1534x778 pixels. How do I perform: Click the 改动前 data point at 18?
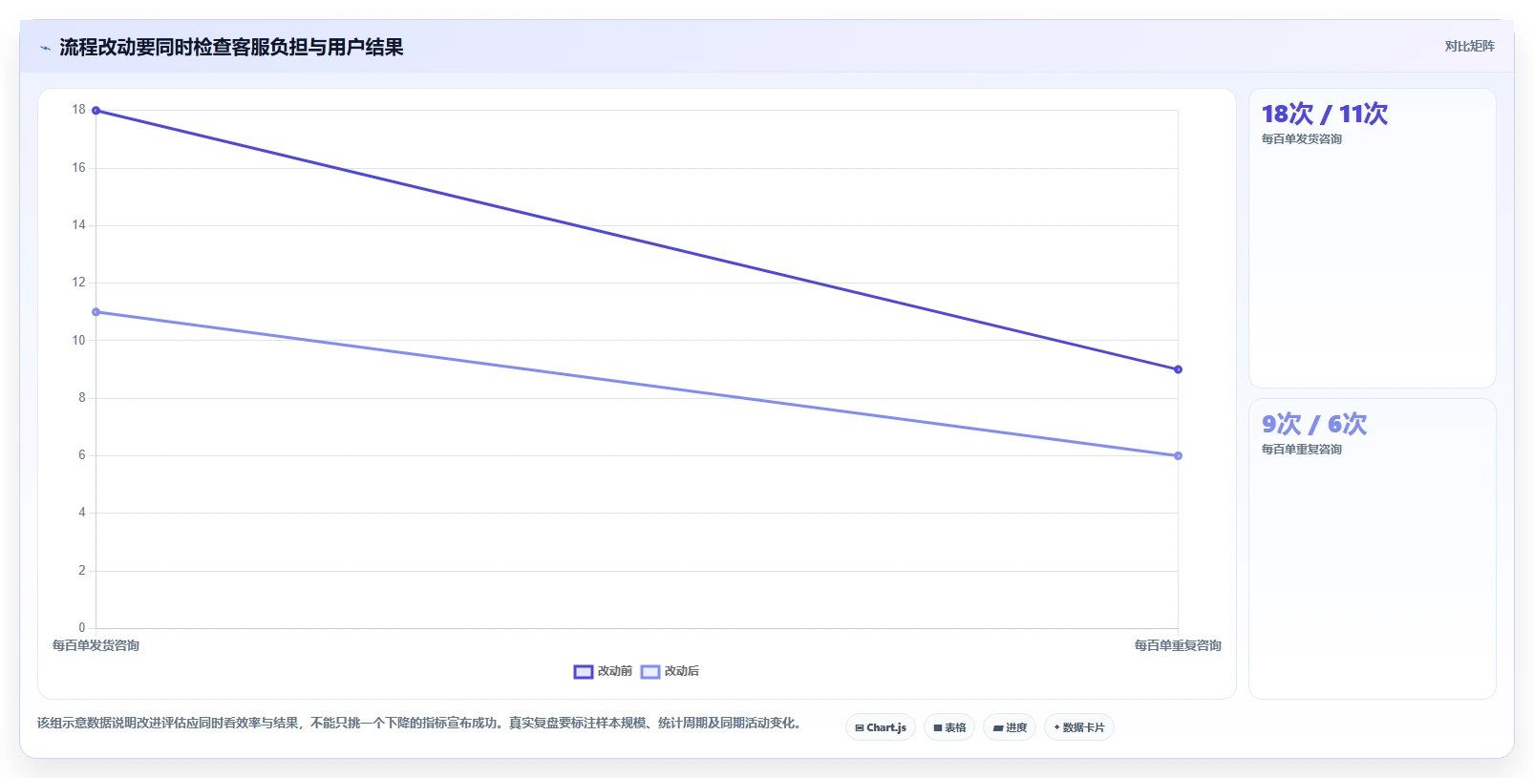96,111
